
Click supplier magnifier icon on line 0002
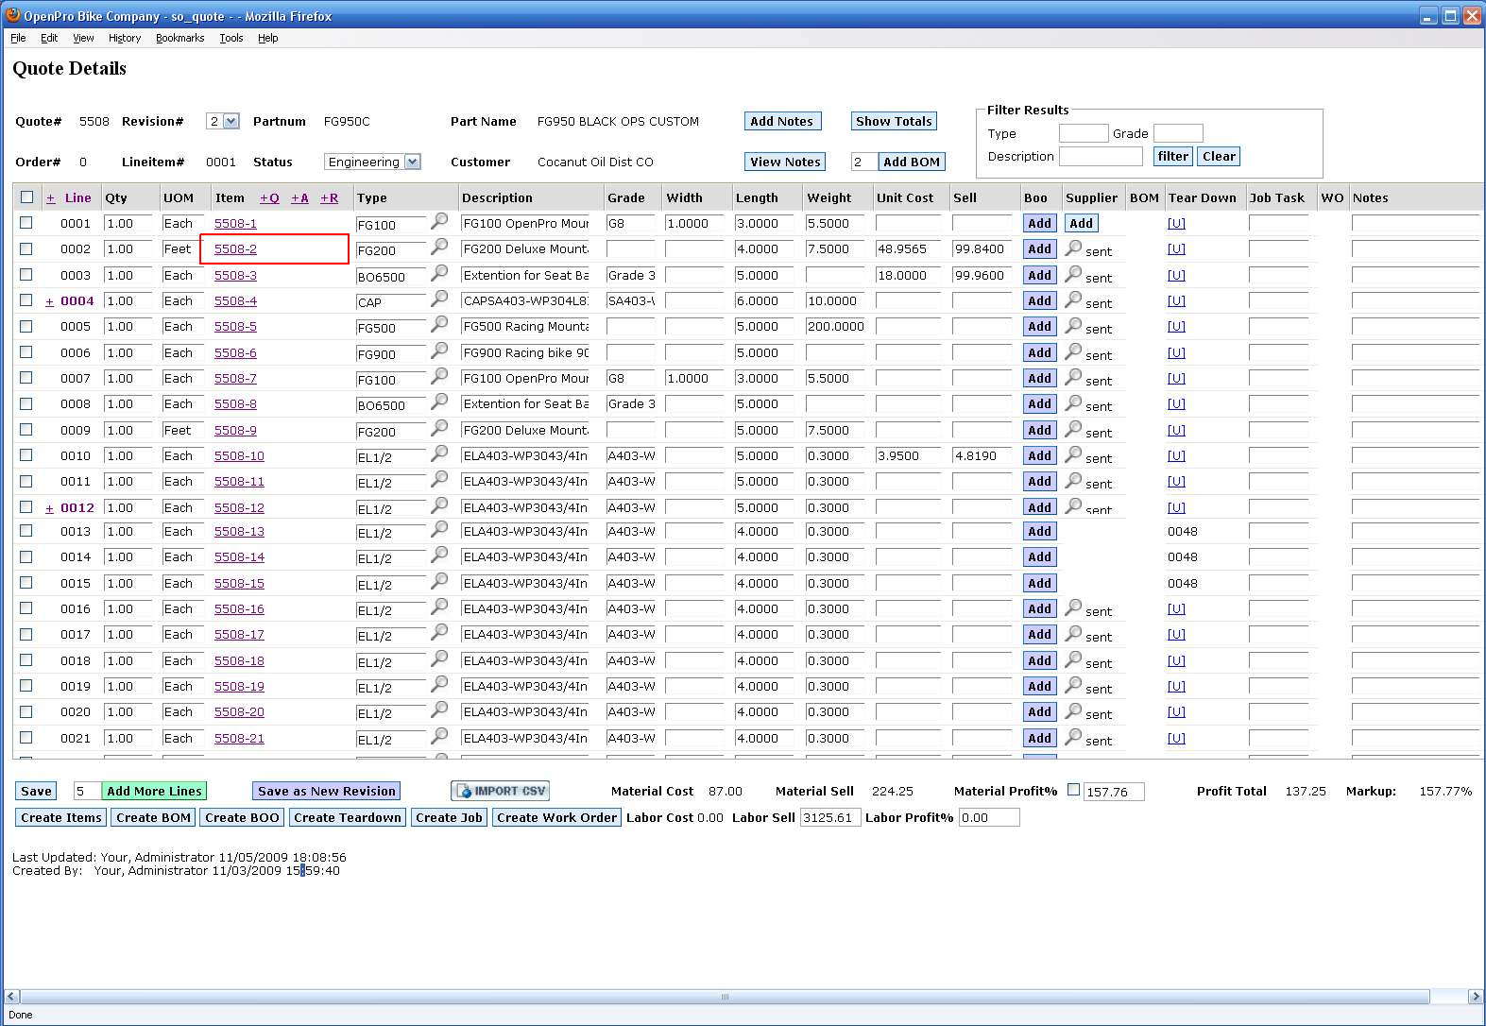(x=1073, y=248)
